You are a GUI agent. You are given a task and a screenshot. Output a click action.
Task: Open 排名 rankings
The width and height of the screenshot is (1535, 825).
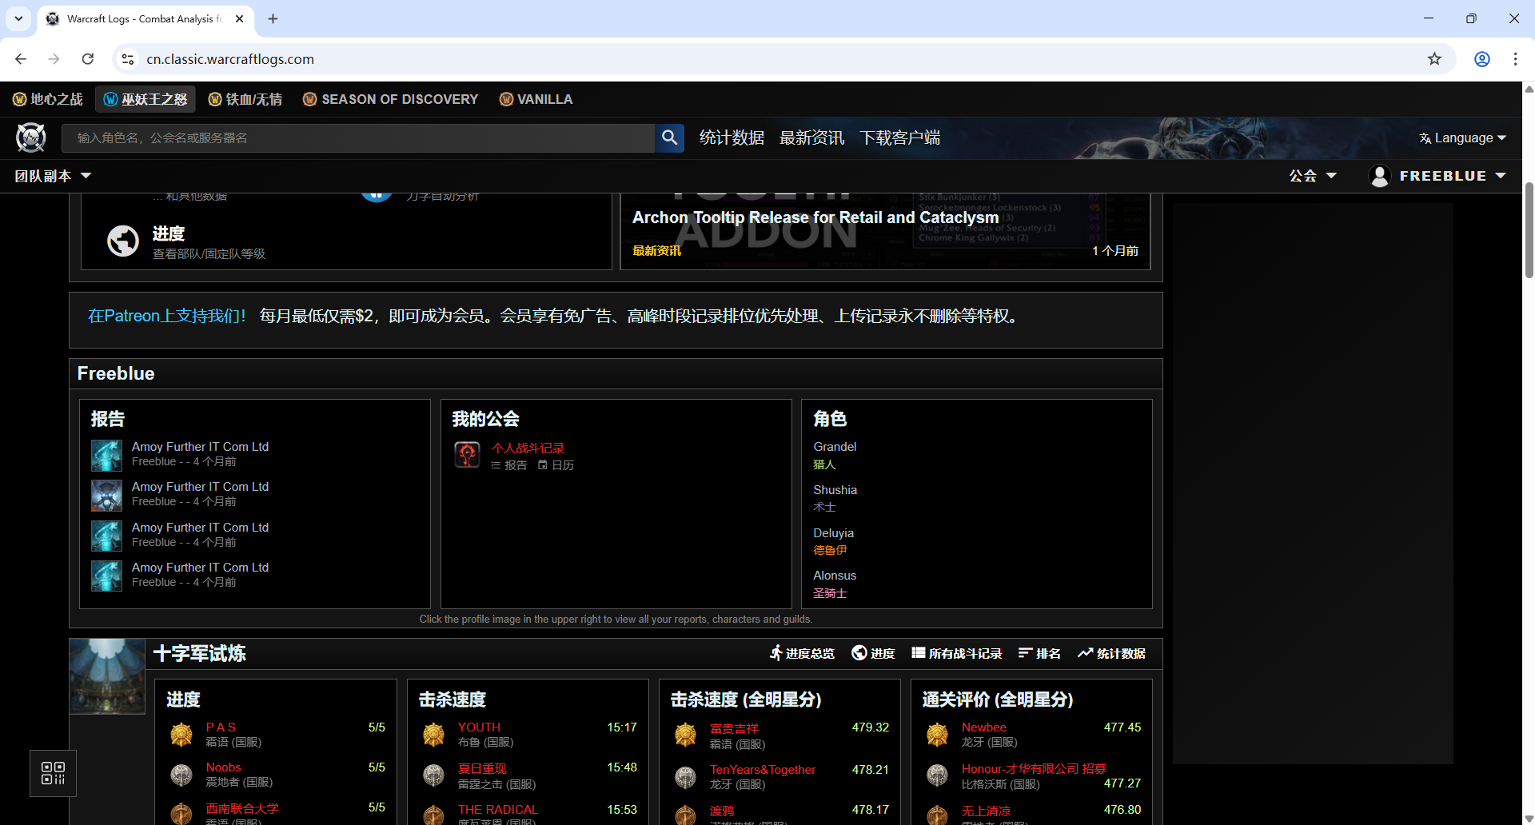point(1039,653)
